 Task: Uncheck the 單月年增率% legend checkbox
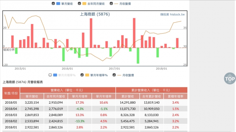(x=82, y=75)
